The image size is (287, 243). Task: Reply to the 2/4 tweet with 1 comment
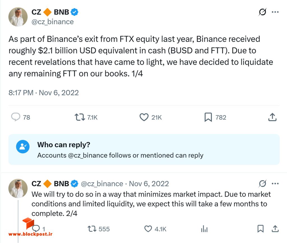pyautogui.click(x=36, y=229)
